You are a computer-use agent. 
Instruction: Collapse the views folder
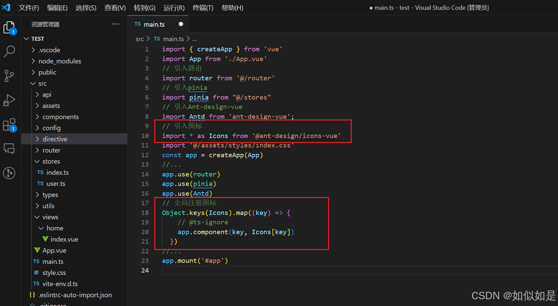[x=37, y=217]
